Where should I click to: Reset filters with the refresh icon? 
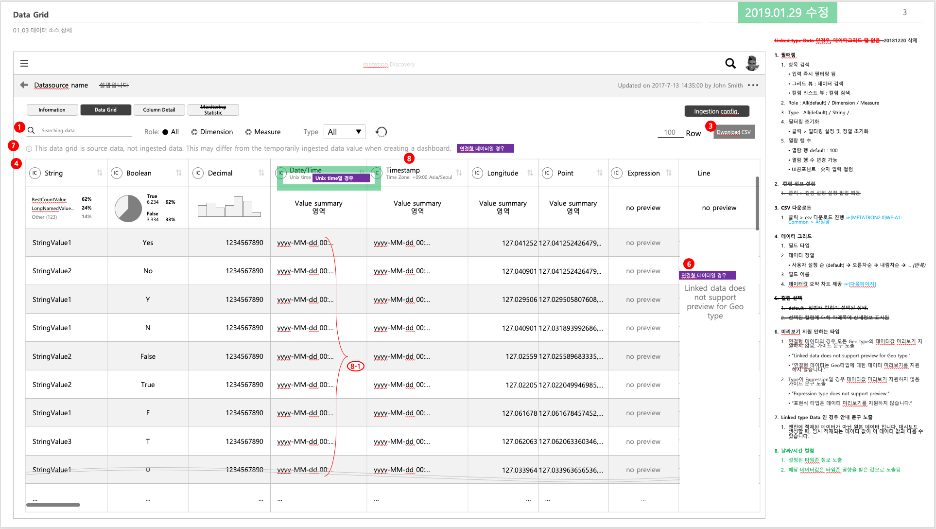(x=381, y=132)
